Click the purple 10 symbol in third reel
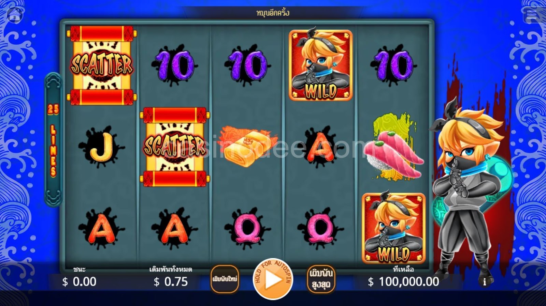 point(248,65)
